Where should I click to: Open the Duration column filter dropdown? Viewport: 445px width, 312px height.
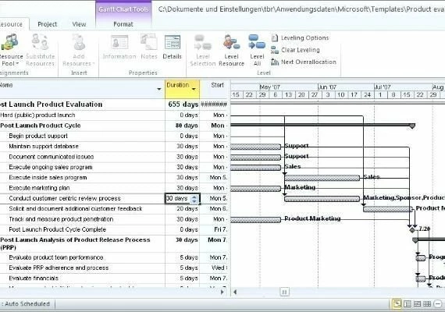[x=194, y=90]
